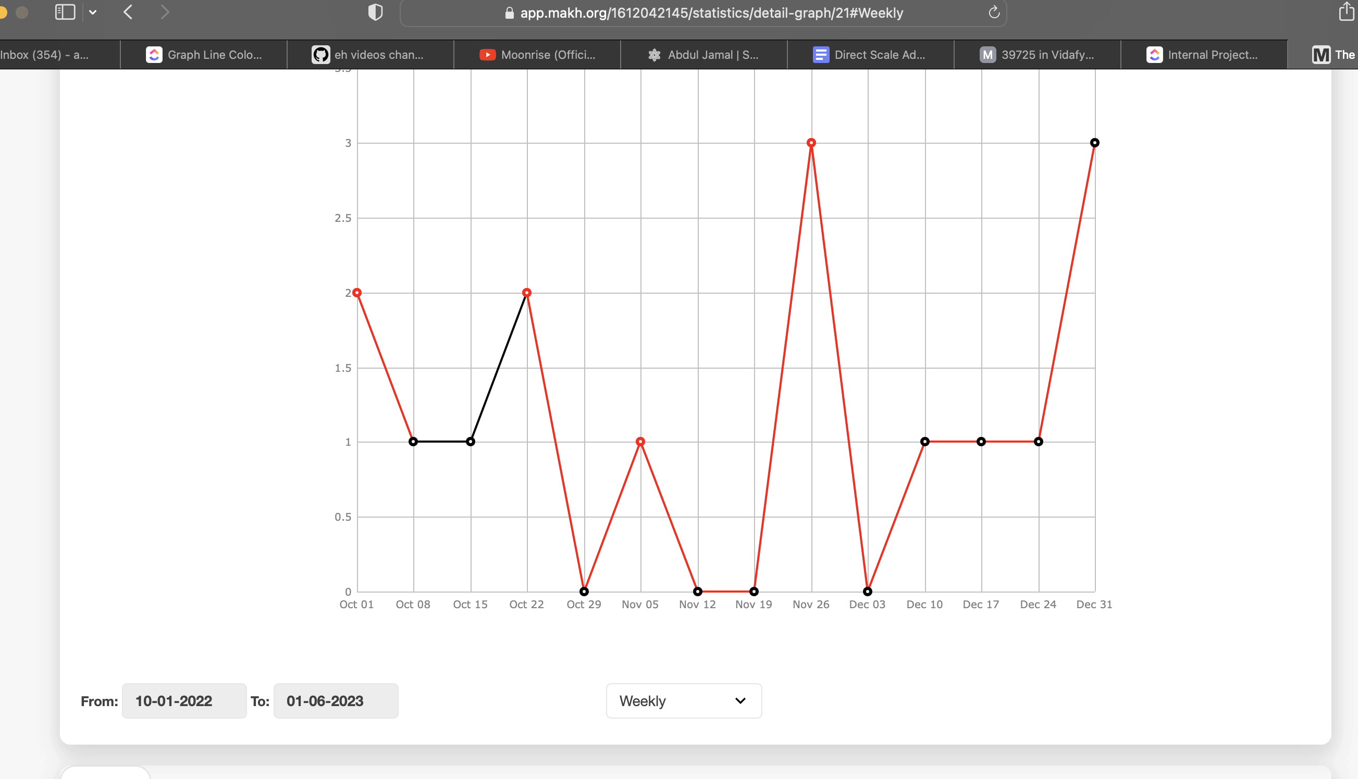Viewport: 1358px width, 779px height.
Task: Click the reload/refresh page icon
Action: coord(994,12)
